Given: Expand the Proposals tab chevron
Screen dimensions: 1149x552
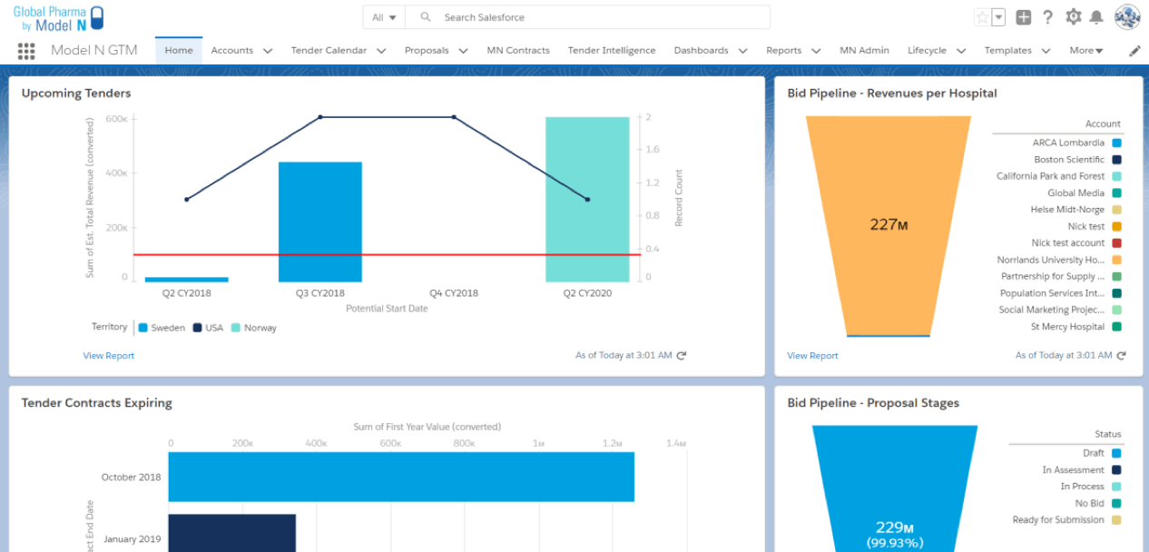Looking at the screenshot, I should point(463,51).
